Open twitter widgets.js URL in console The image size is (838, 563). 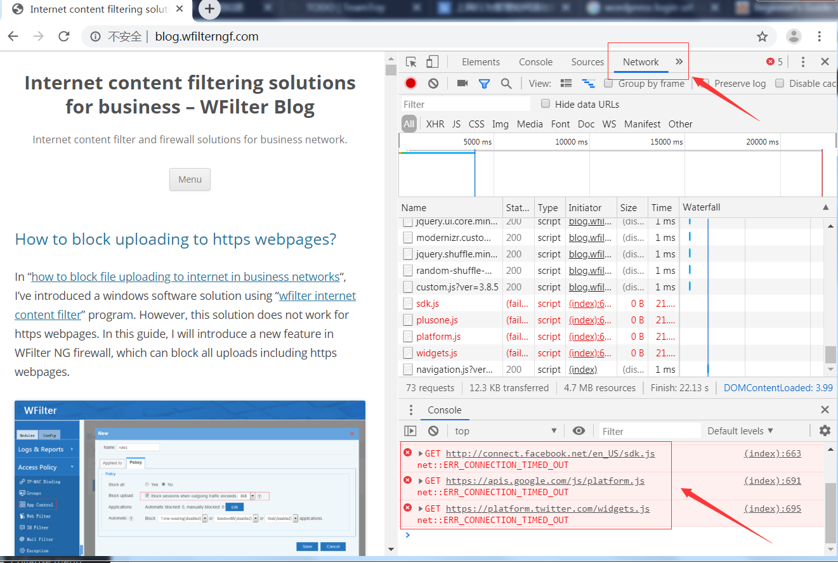click(x=548, y=508)
